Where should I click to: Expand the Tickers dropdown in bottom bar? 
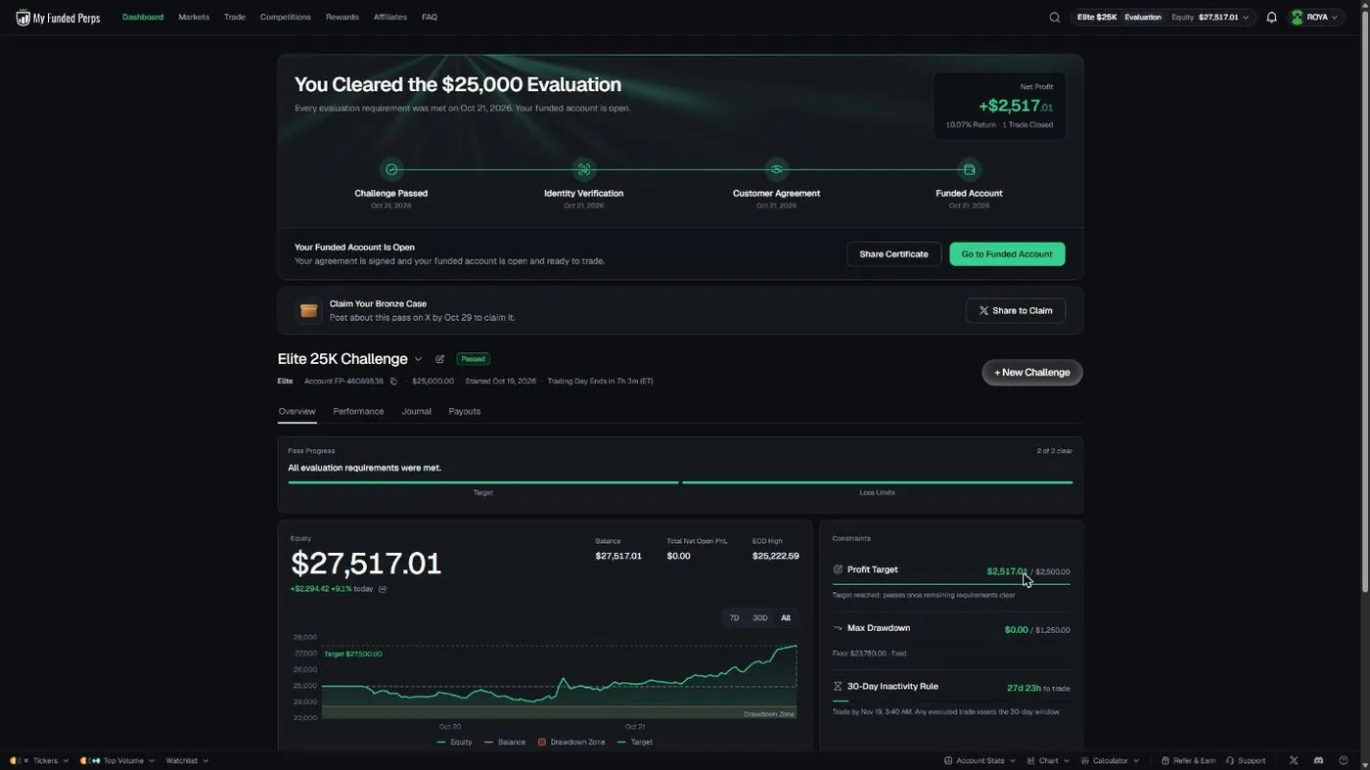39,760
